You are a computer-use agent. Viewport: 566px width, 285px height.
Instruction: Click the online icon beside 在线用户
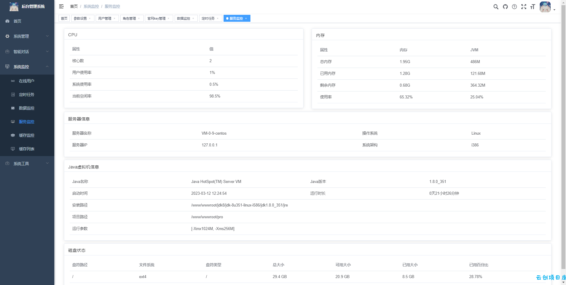click(x=13, y=81)
